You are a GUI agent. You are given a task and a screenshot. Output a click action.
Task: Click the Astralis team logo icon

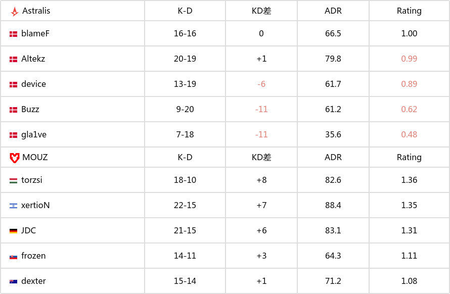point(14,12)
